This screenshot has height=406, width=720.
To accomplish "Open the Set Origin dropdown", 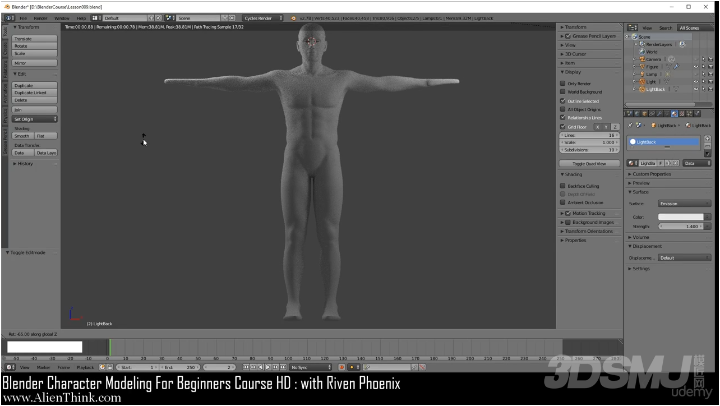I will [35, 119].
